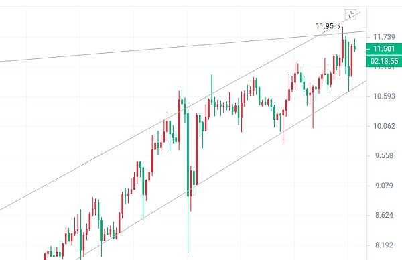Click the 11.739 price axis label

point(384,37)
